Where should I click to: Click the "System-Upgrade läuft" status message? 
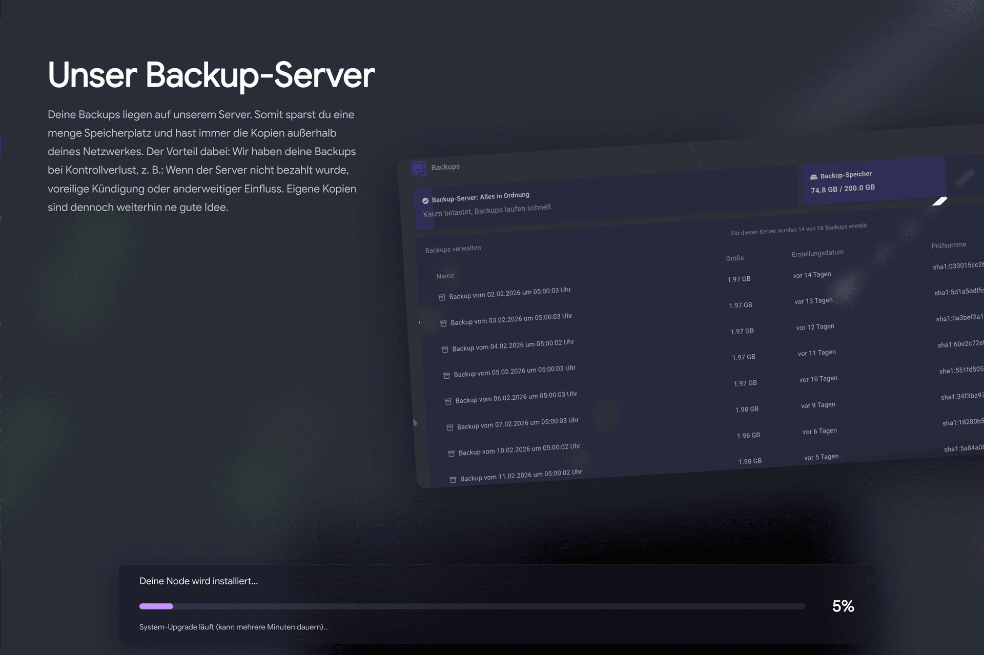click(234, 627)
